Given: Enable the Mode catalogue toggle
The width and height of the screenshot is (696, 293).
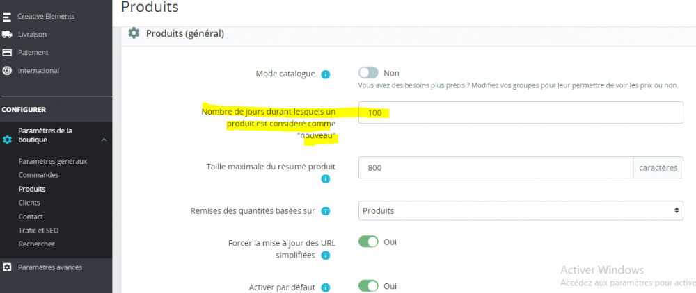Looking at the screenshot, I should pos(368,73).
